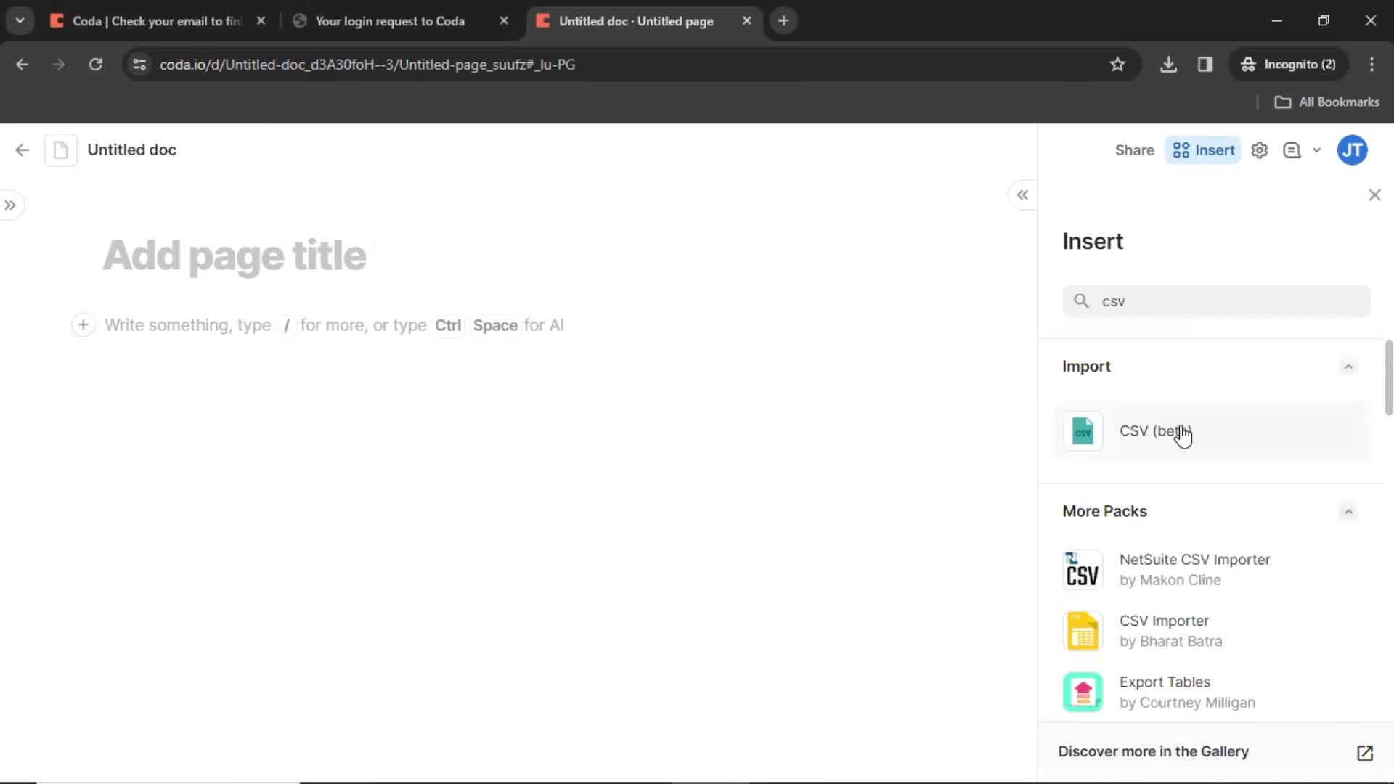
Task: Open a new browser tab
Action: (x=783, y=21)
